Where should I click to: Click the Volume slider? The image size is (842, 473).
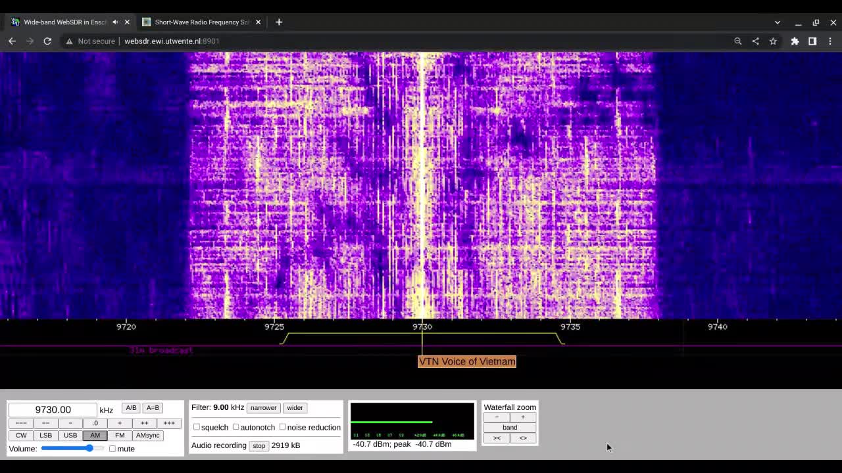(72, 448)
